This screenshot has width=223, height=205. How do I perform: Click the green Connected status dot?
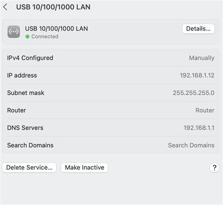click(x=27, y=37)
